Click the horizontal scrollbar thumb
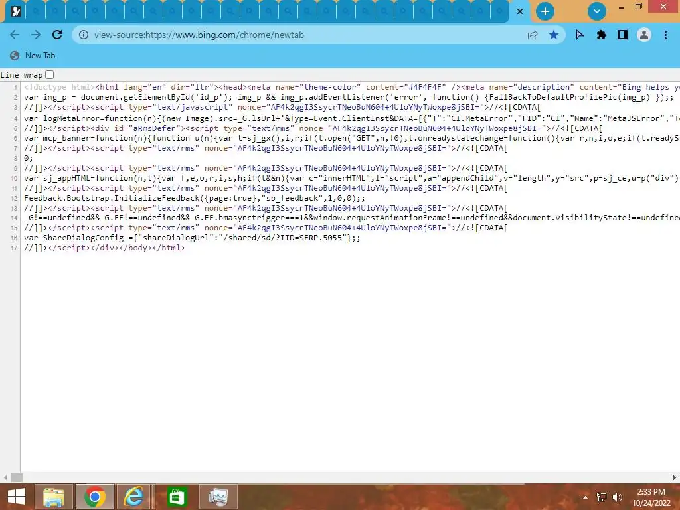 [x=17, y=477]
